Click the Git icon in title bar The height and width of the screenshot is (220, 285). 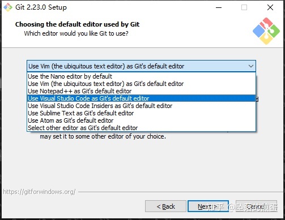[8, 7]
